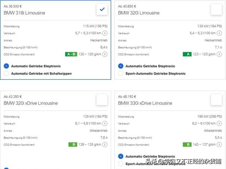This screenshot has width=226, height=169.
Task: Check the BMW 320i xDrive Limousine box
Action: (x=102, y=99)
